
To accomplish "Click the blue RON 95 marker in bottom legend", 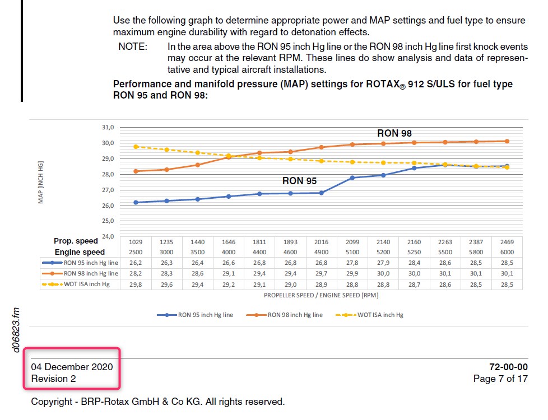I will pyautogui.click(x=167, y=315).
